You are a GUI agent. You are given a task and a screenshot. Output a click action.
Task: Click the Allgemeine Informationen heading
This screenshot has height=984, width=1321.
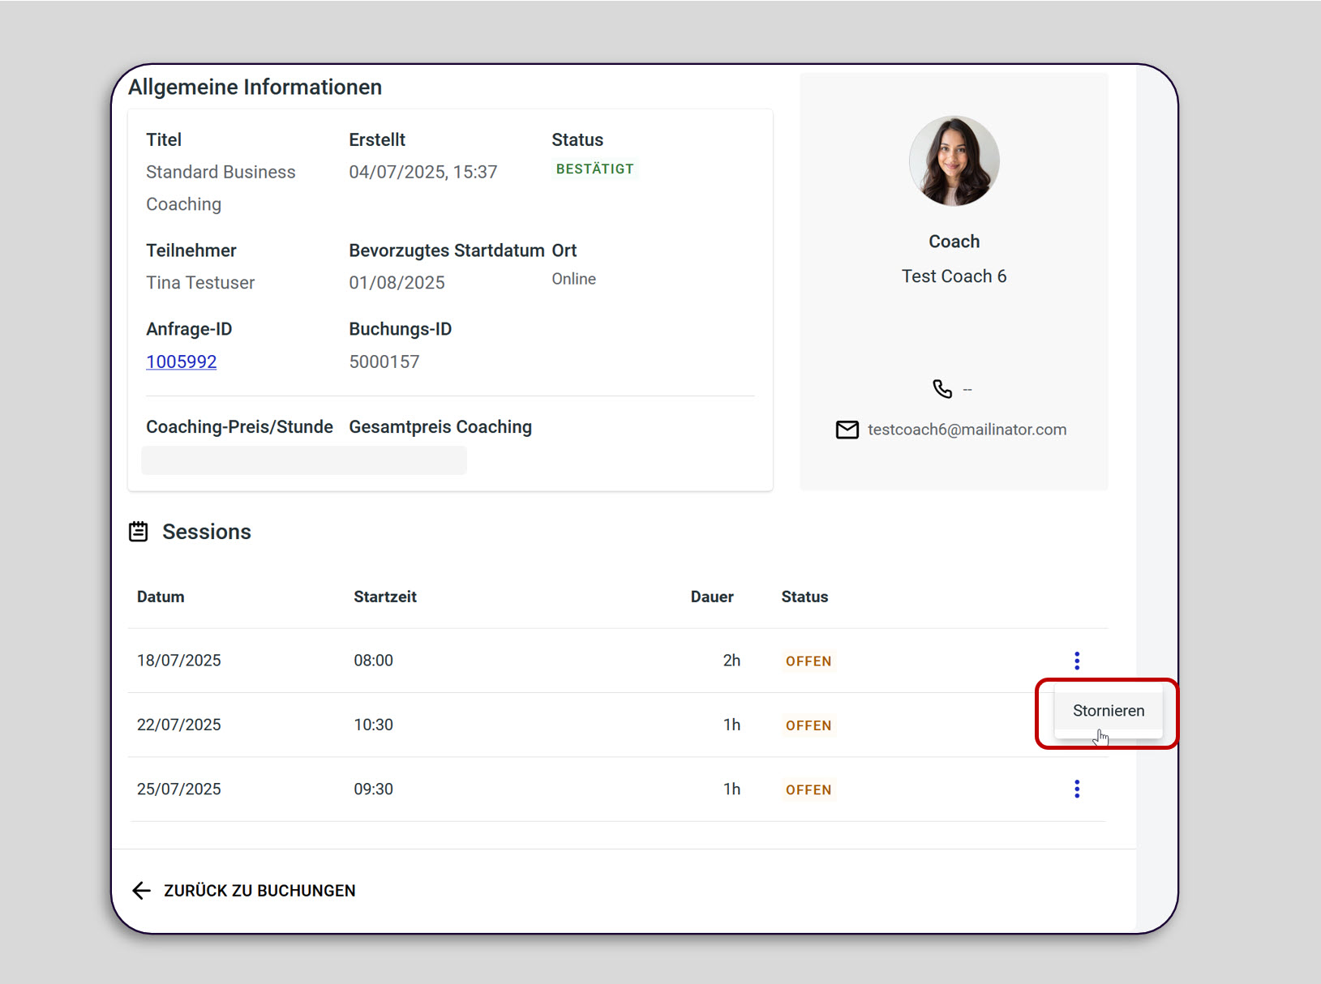click(x=255, y=87)
